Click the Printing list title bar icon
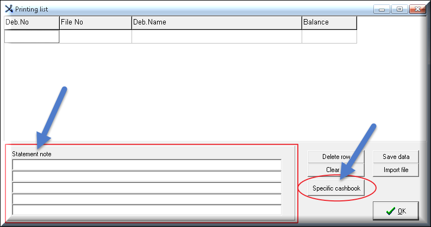The width and height of the screenshot is (431, 227). click(x=9, y=9)
